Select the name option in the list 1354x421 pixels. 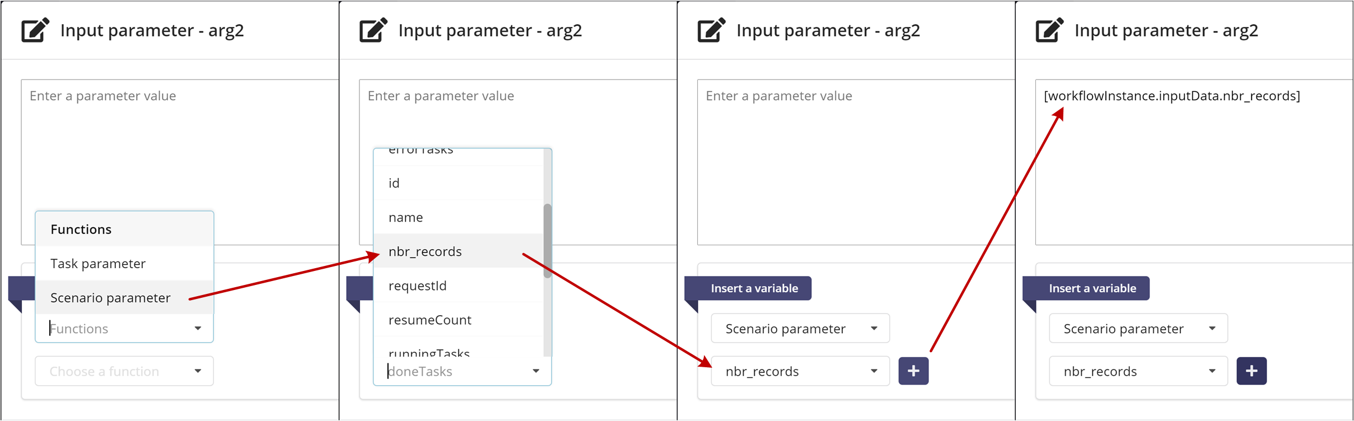pyautogui.click(x=459, y=217)
